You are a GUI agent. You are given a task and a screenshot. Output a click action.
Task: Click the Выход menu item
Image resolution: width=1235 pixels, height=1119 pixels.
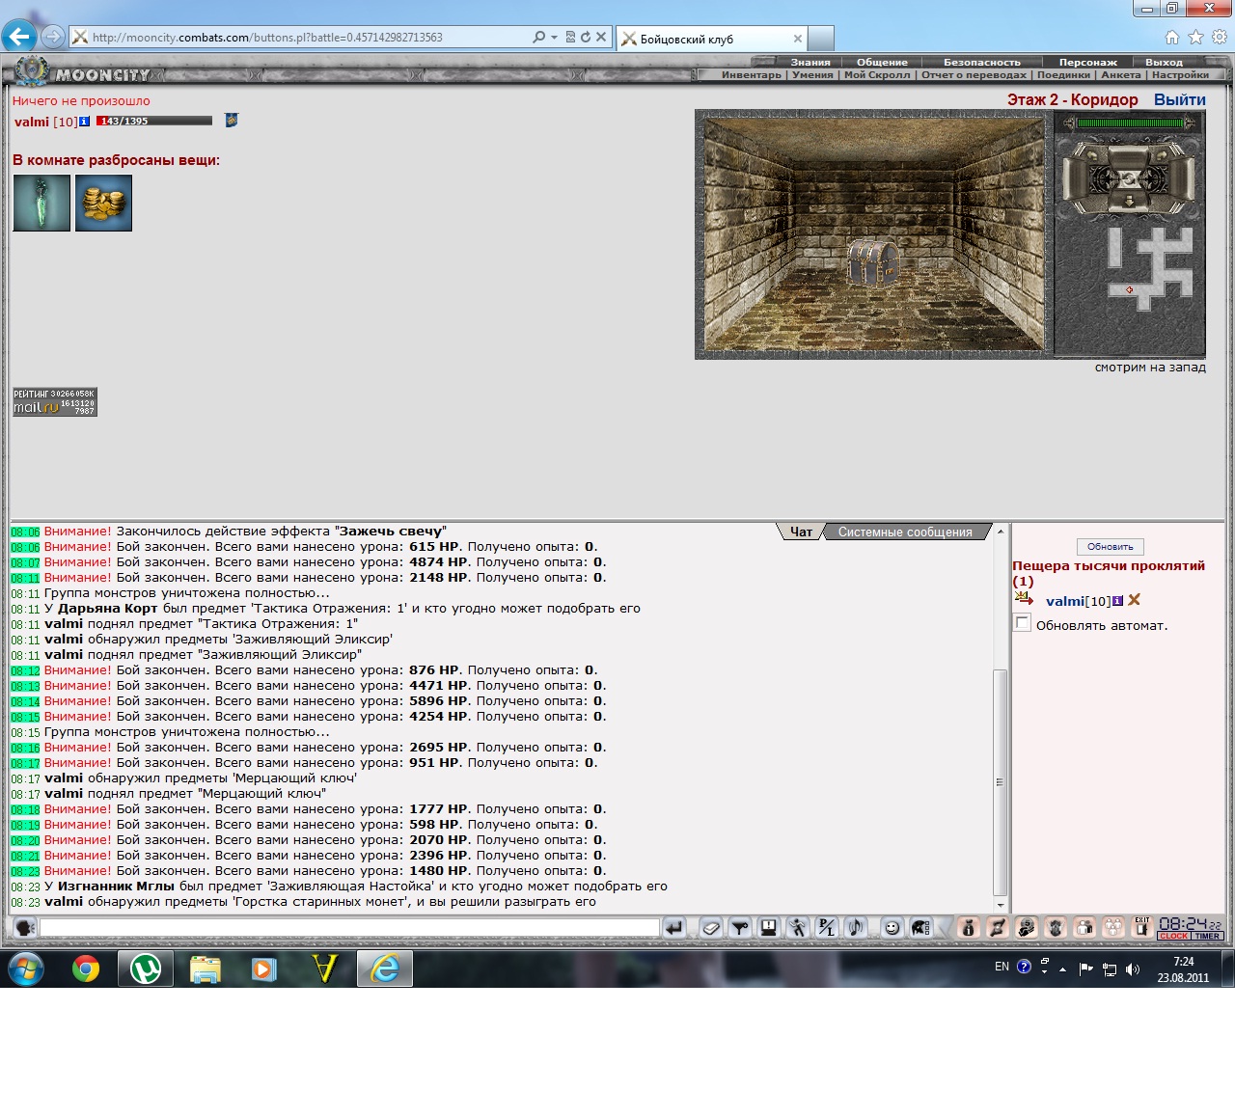pos(1164,62)
